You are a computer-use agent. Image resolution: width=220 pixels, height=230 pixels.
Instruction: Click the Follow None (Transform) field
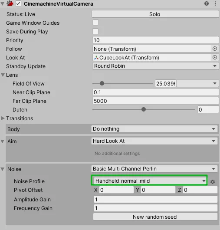152,49
